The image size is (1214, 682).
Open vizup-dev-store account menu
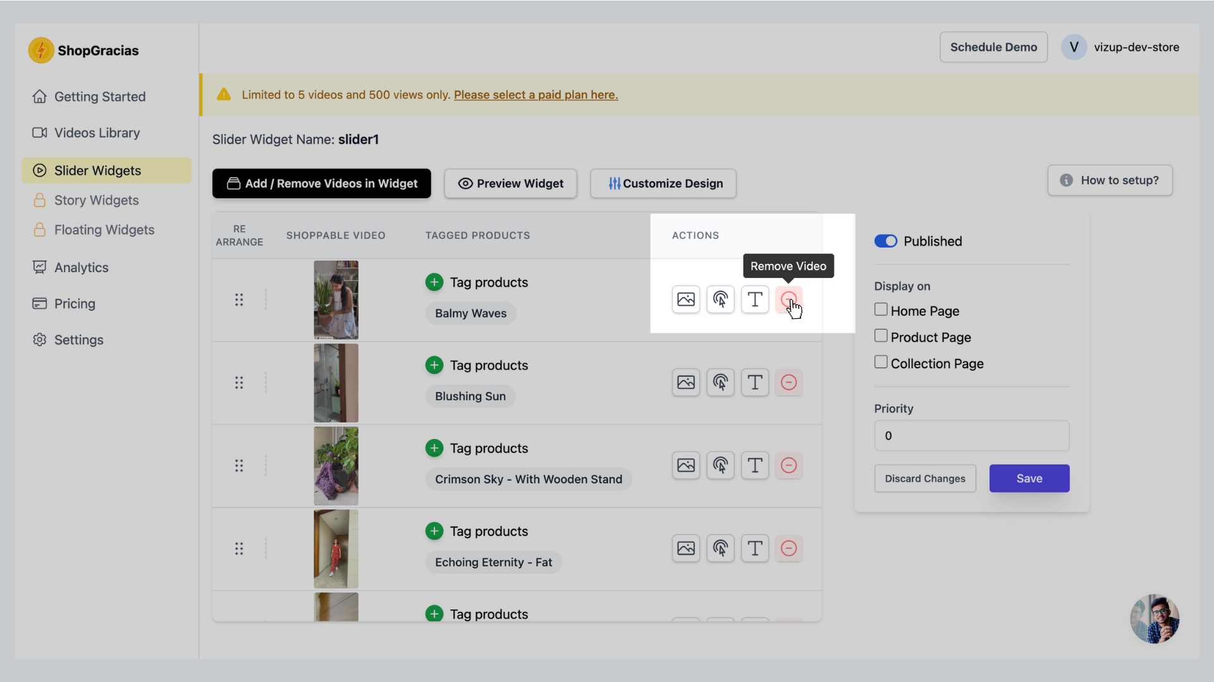[x=1121, y=47]
